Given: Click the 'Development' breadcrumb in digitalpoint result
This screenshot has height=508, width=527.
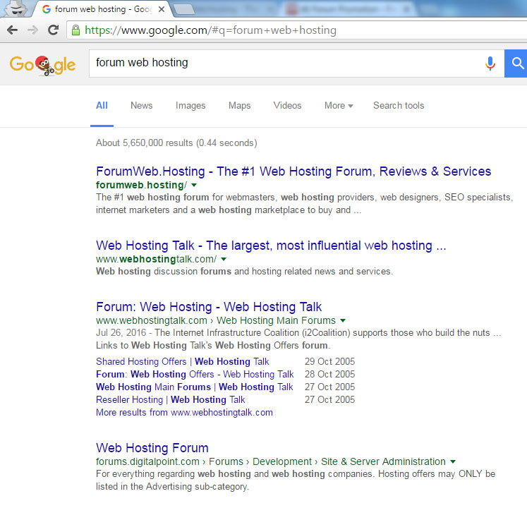Looking at the screenshot, I should pyautogui.click(x=282, y=461).
